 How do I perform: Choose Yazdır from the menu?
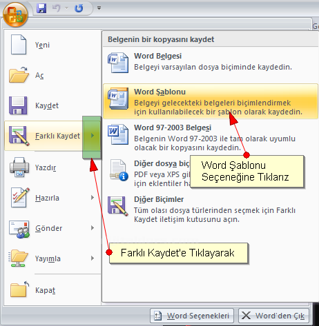click(x=46, y=167)
